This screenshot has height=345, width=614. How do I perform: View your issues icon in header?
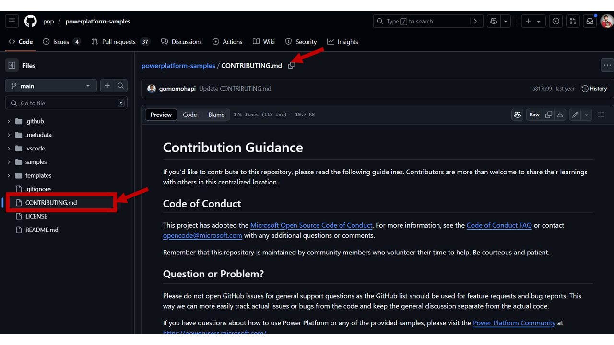pos(556,21)
